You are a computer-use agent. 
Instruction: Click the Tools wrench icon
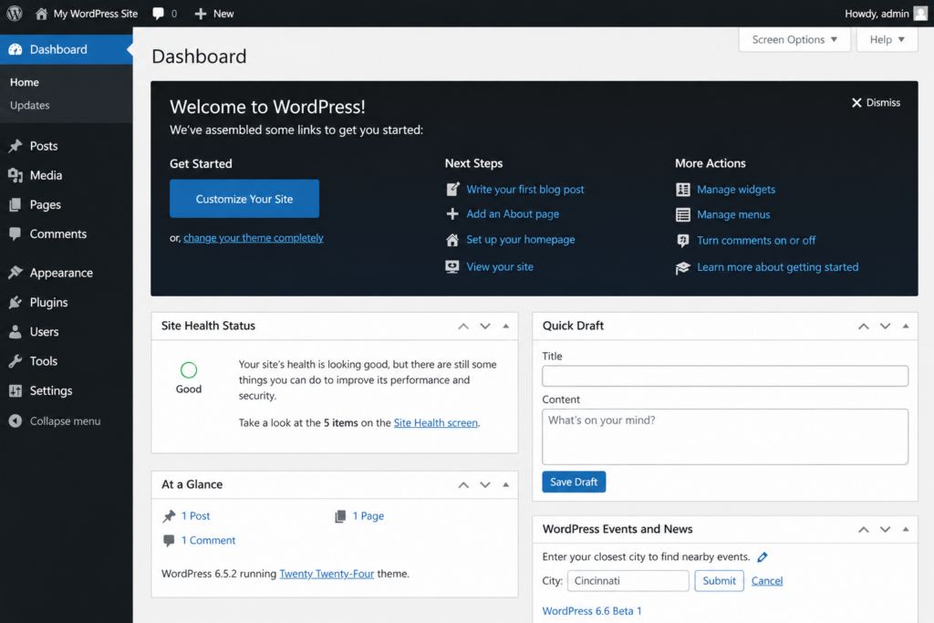pyautogui.click(x=16, y=361)
